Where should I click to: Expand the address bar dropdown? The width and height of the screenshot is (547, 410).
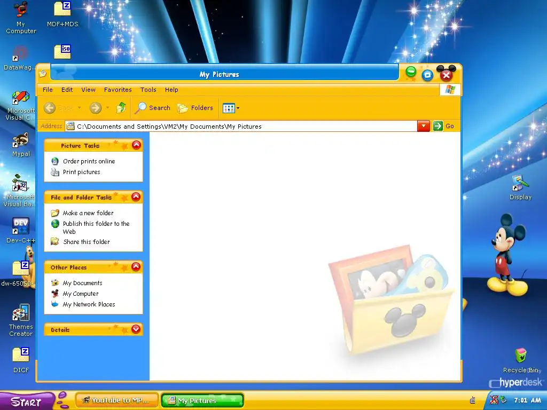click(423, 126)
